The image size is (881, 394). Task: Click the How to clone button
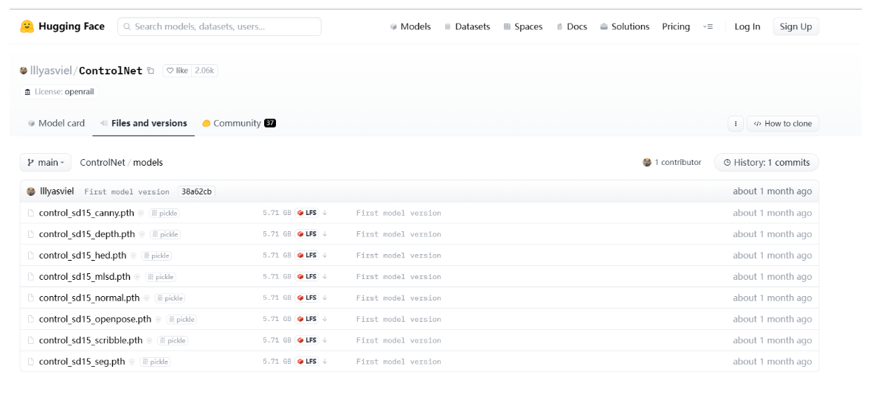coord(783,124)
